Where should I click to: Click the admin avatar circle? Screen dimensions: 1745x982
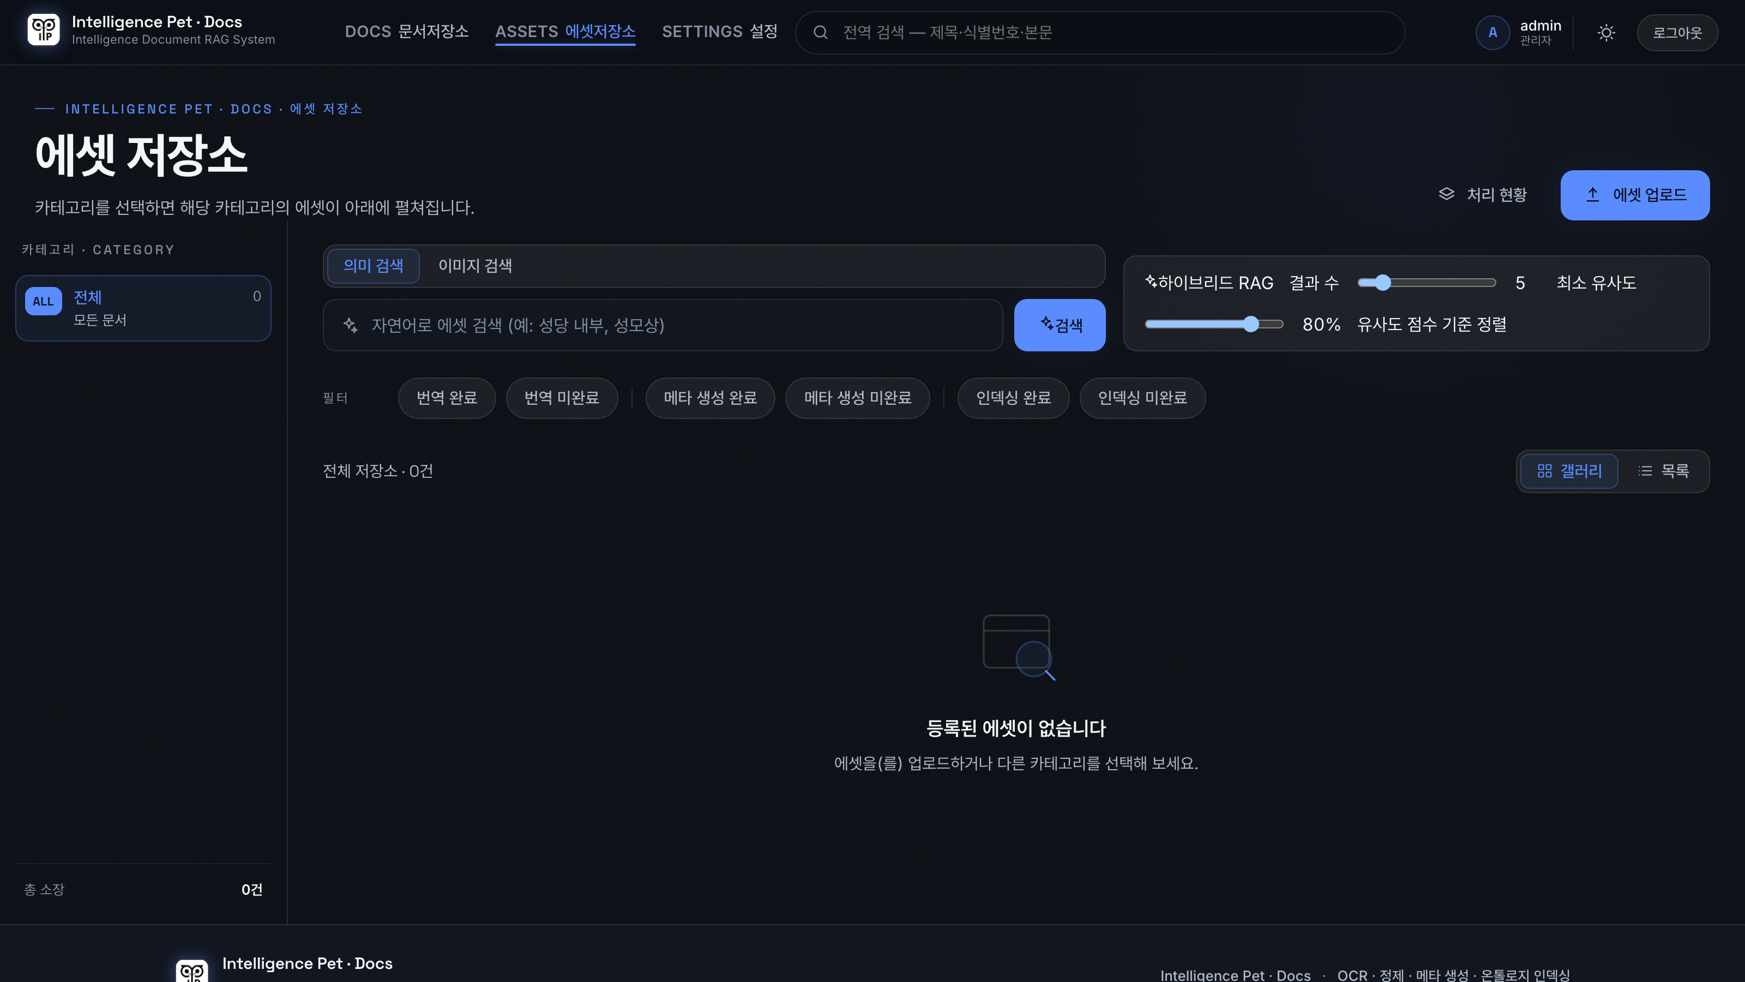pos(1493,33)
